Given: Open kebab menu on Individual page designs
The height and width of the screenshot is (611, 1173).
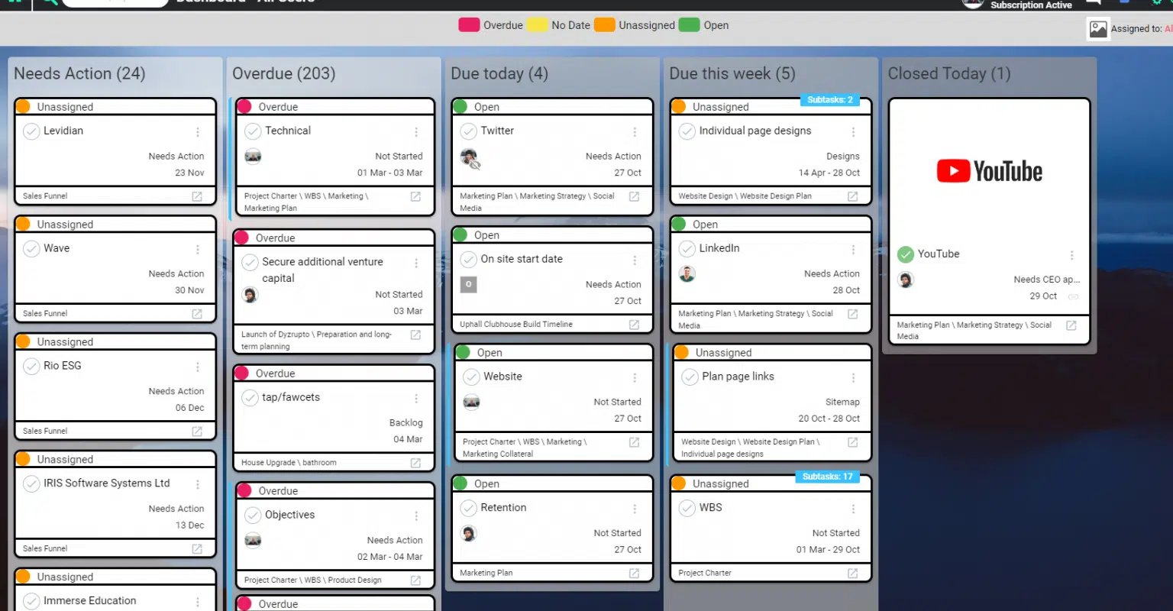Looking at the screenshot, I should [x=853, y=131].
